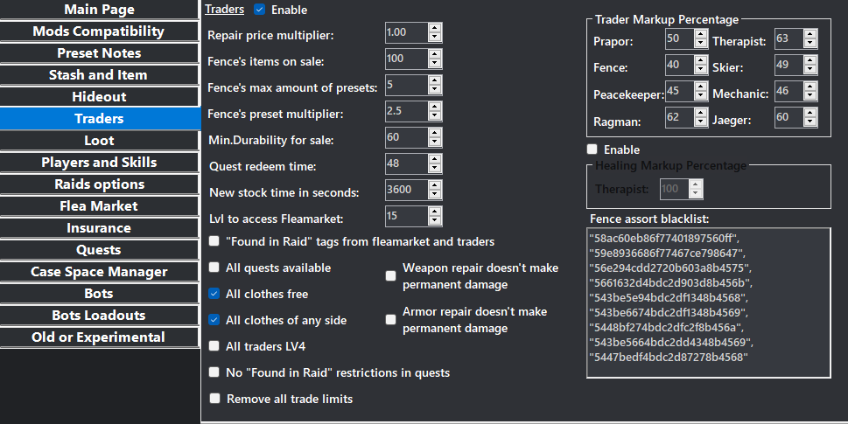
Task: Increase the Repair price multiplier value
Action: 435,28
